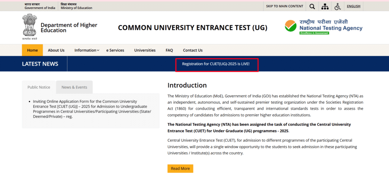Screen dimensions: 389x178
Task: Switch to the Public Notice tab
Action: coord(39,87)
